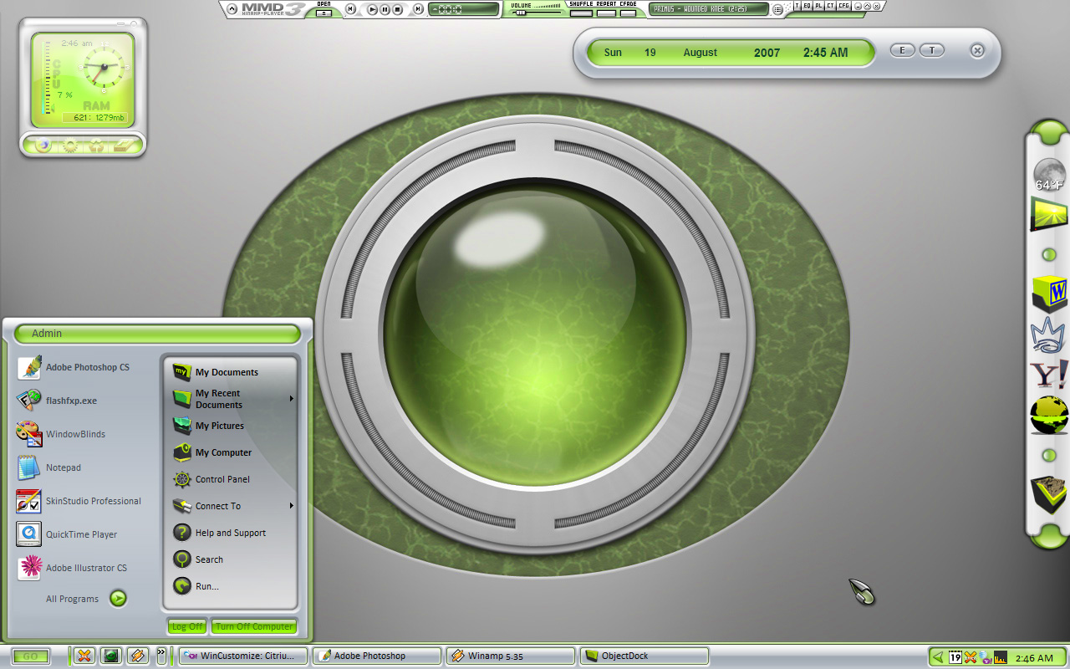Open WindowBlinds in the Start menu

(62, 434)
